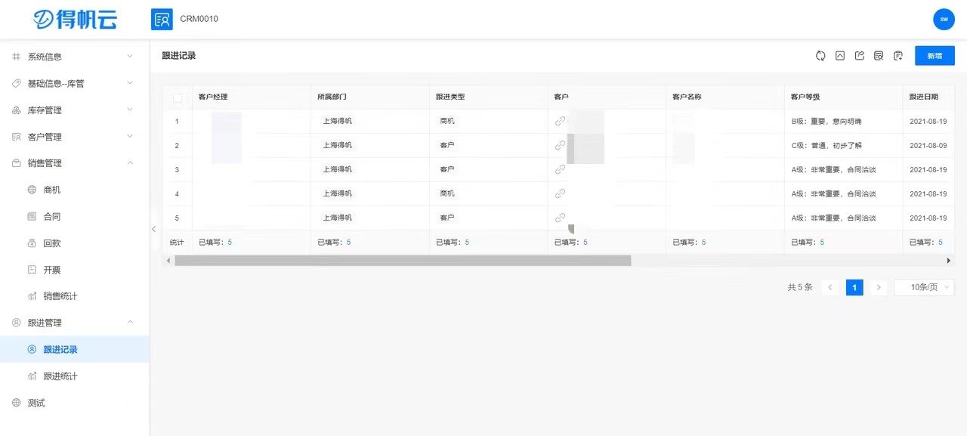Select 测试 in the sidebar menu
The image size is (967, 436).
pos(35,403)
